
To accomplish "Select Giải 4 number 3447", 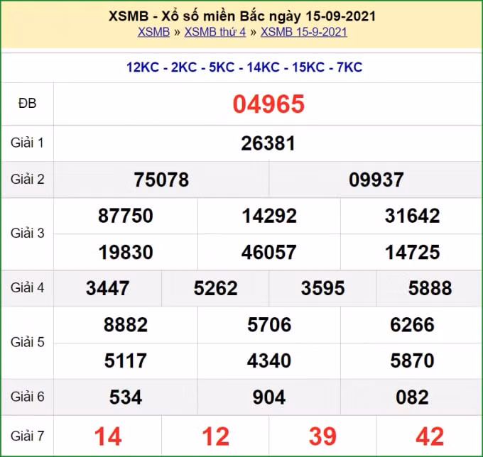I will point(107,288).
